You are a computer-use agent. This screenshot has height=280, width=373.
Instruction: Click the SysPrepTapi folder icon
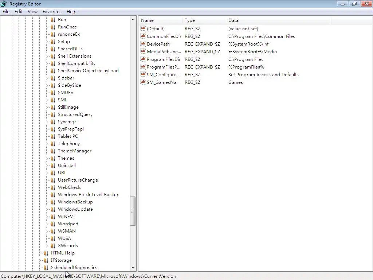tap(53, 129)
